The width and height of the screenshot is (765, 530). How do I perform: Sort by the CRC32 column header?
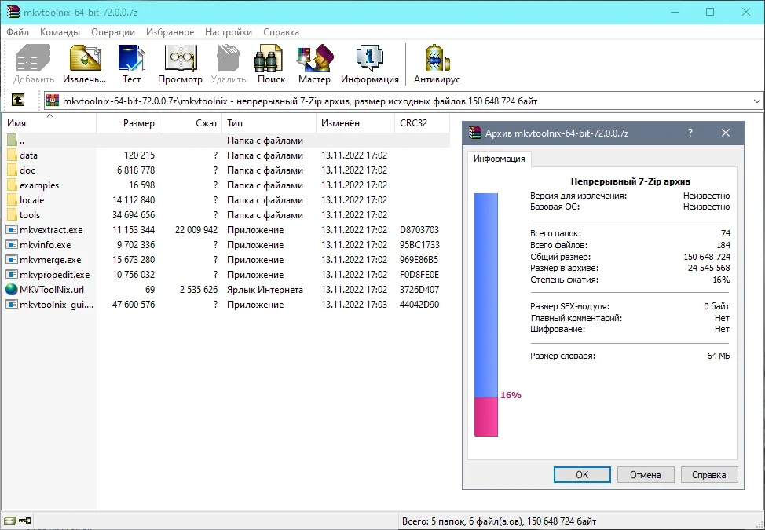click(x=422, y=122)
